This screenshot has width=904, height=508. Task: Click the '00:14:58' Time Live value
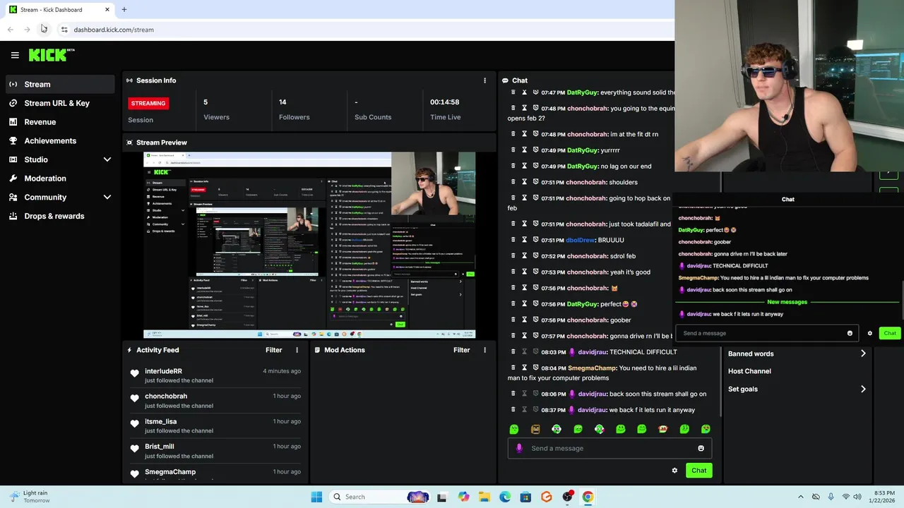coord(445,102)
